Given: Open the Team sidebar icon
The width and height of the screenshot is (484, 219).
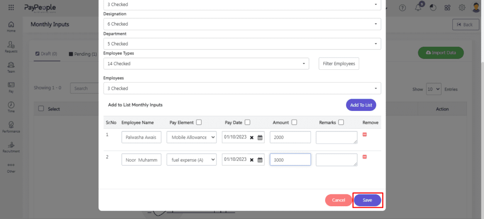Looking at the screenshot, I should [x=11, y=67].
